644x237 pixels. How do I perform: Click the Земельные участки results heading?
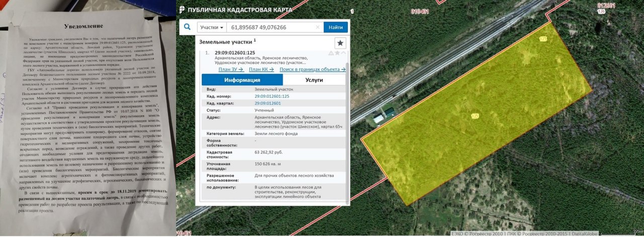point(226,42)
